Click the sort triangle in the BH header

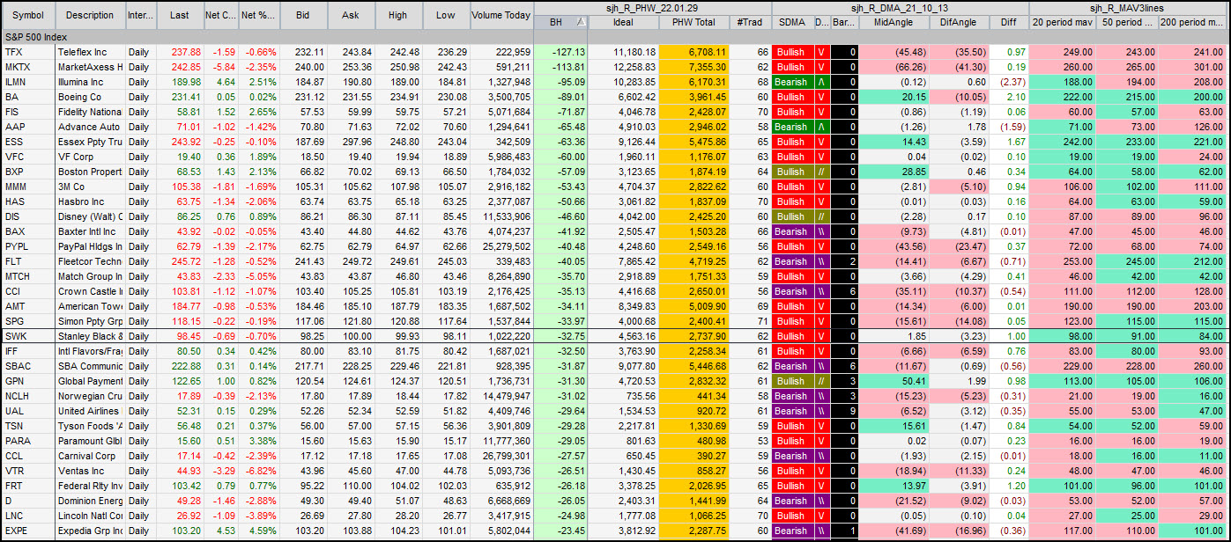(580, 22)
